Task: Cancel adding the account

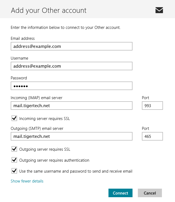Action: (x=150, y=193)
